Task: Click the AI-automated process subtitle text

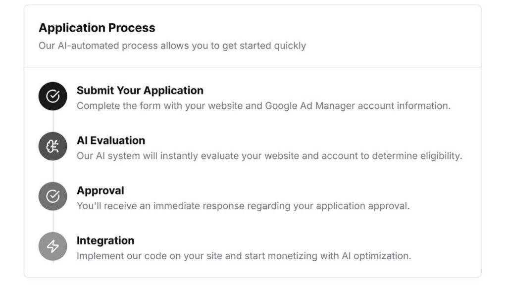Action: pyautogui.click(x=172, y=46)
